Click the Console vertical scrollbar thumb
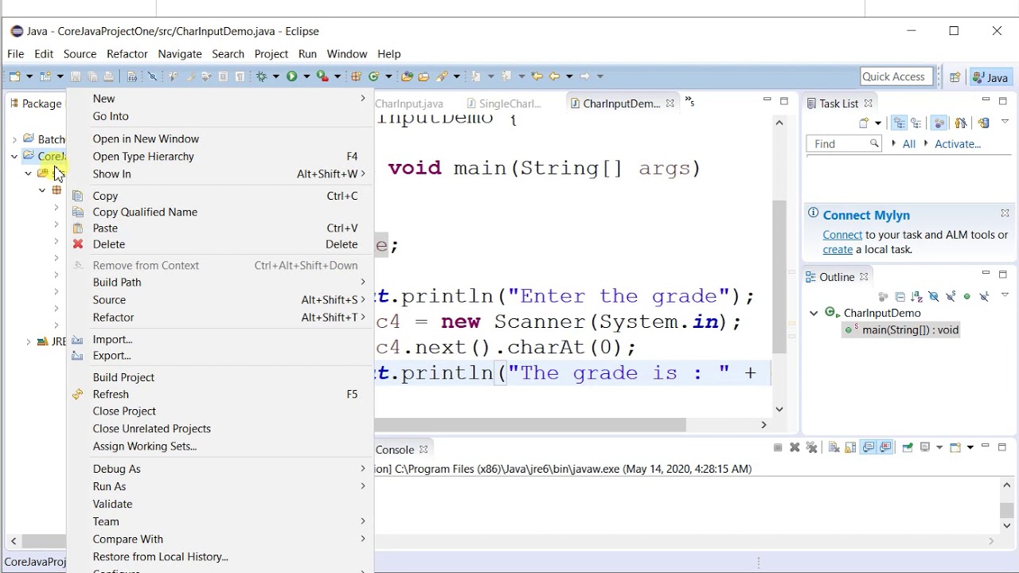The height and width of the screenshot is (573, 1019). (1006, 509)
